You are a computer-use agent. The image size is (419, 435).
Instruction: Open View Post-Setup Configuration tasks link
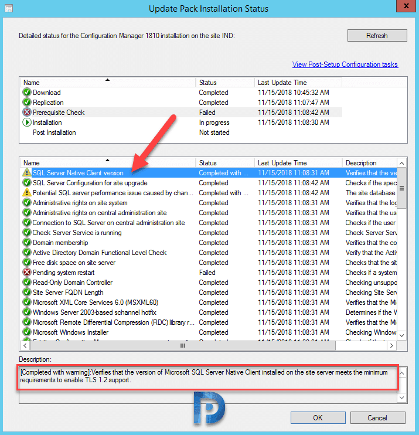[x=345, y=64]
